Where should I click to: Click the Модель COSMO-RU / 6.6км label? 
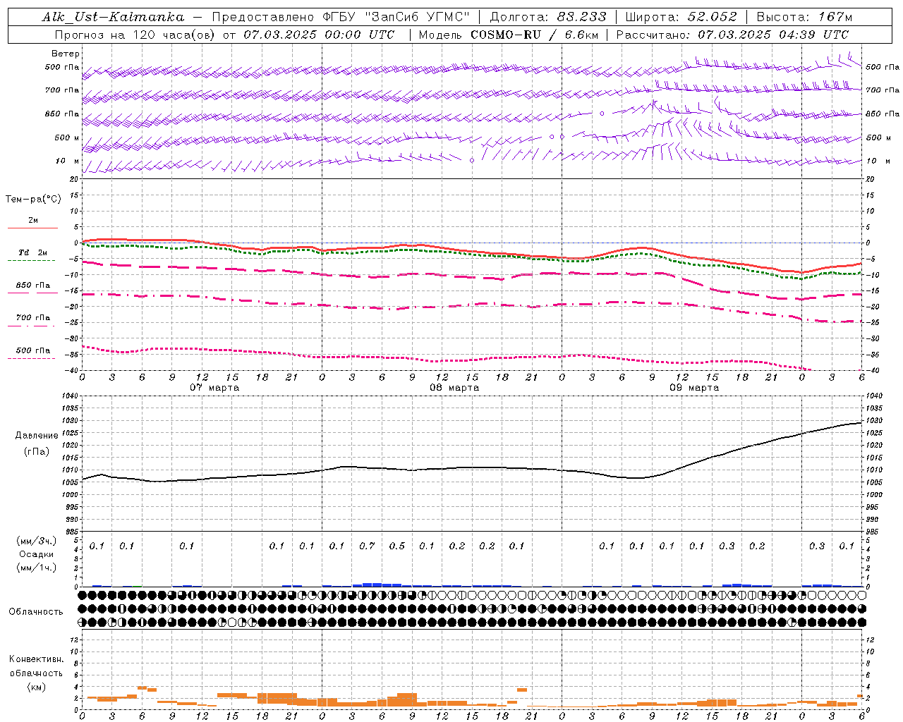[508, 35]
